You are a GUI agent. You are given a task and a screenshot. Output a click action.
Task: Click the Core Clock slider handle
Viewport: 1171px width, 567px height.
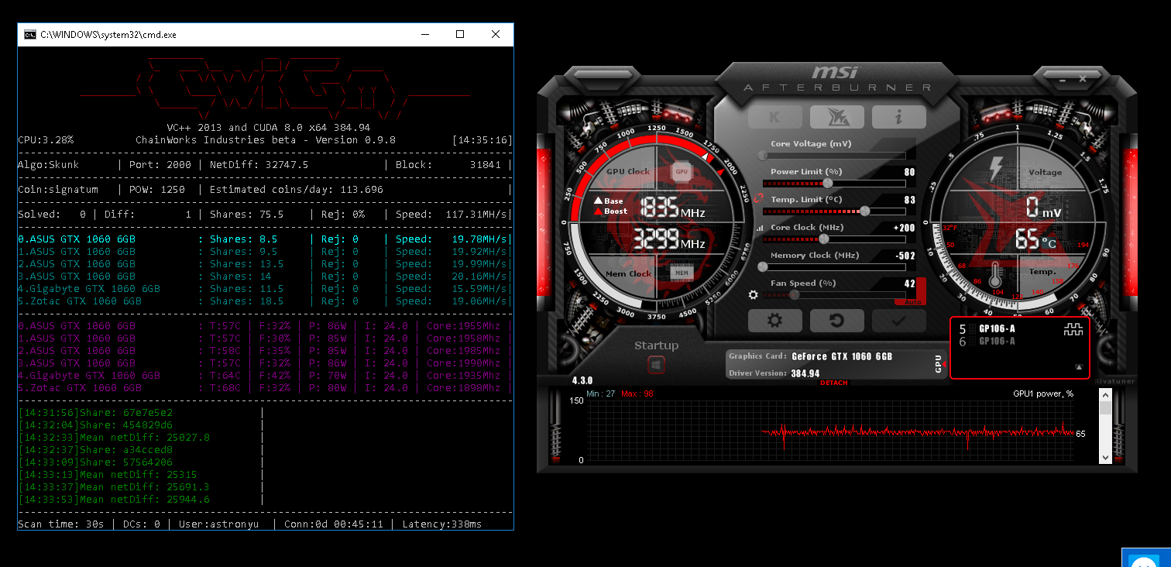[823, 239]
